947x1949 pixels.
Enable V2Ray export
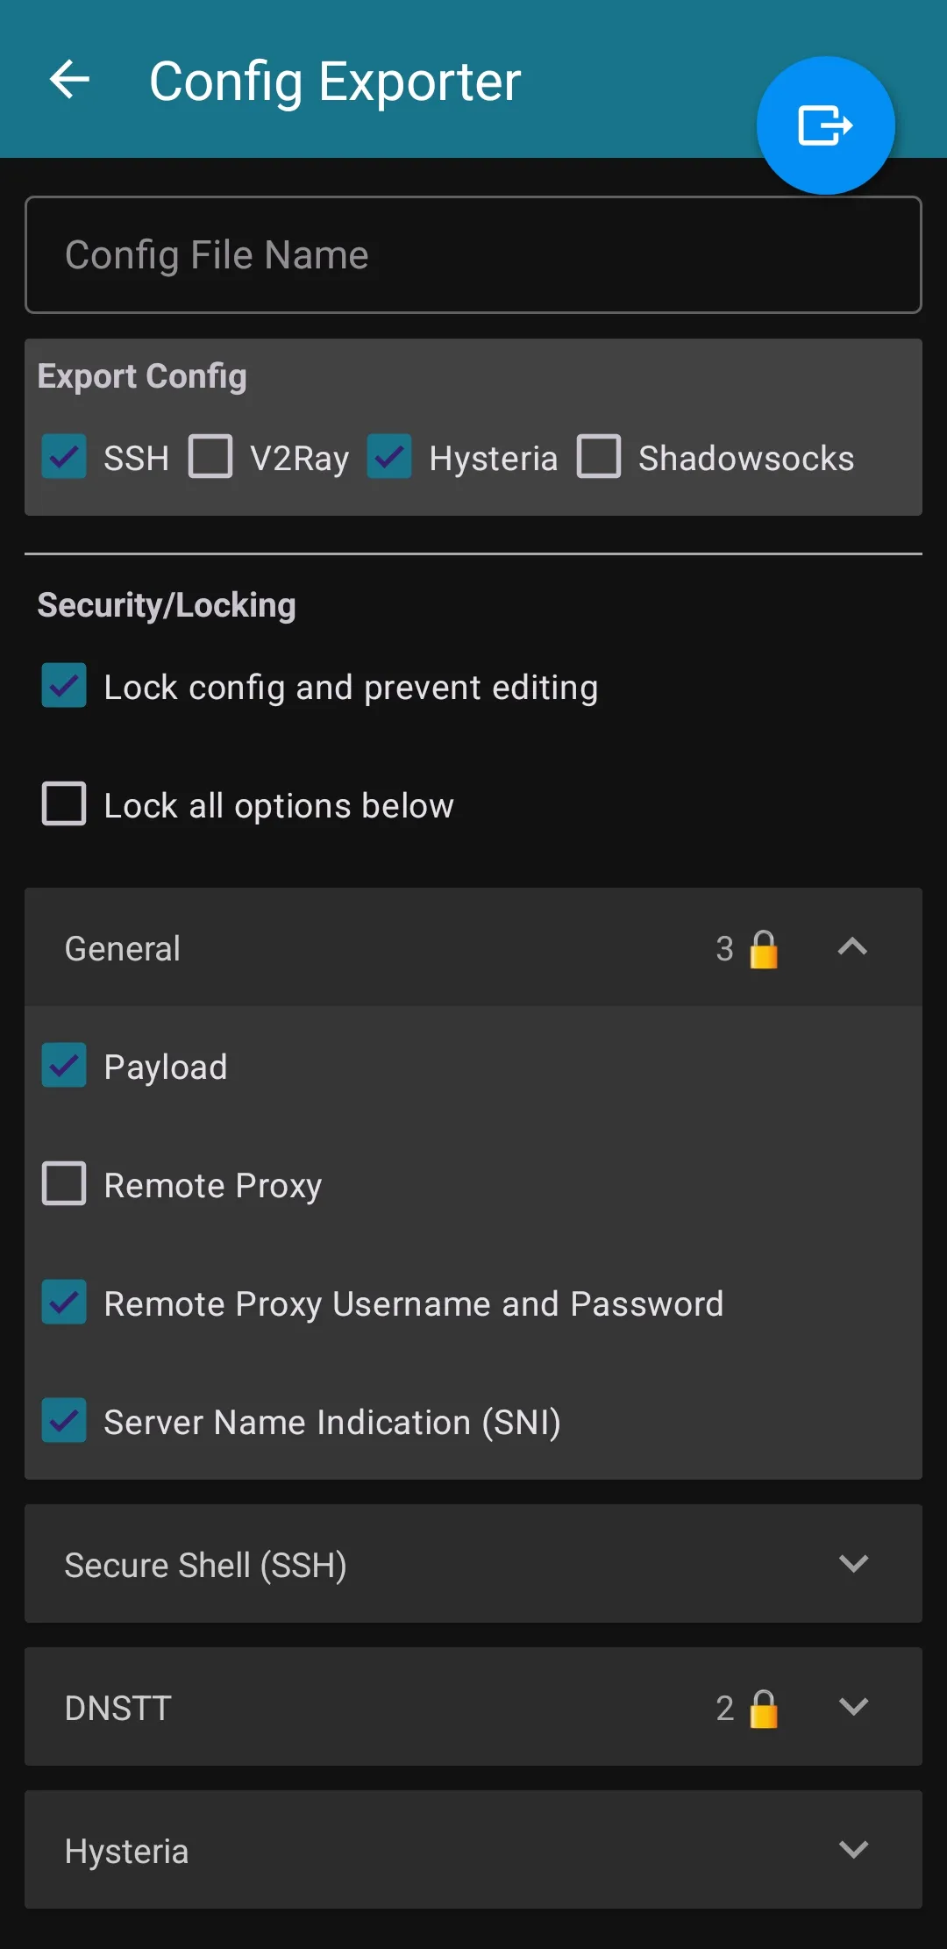pyautogui.click(x=211, y=457)
